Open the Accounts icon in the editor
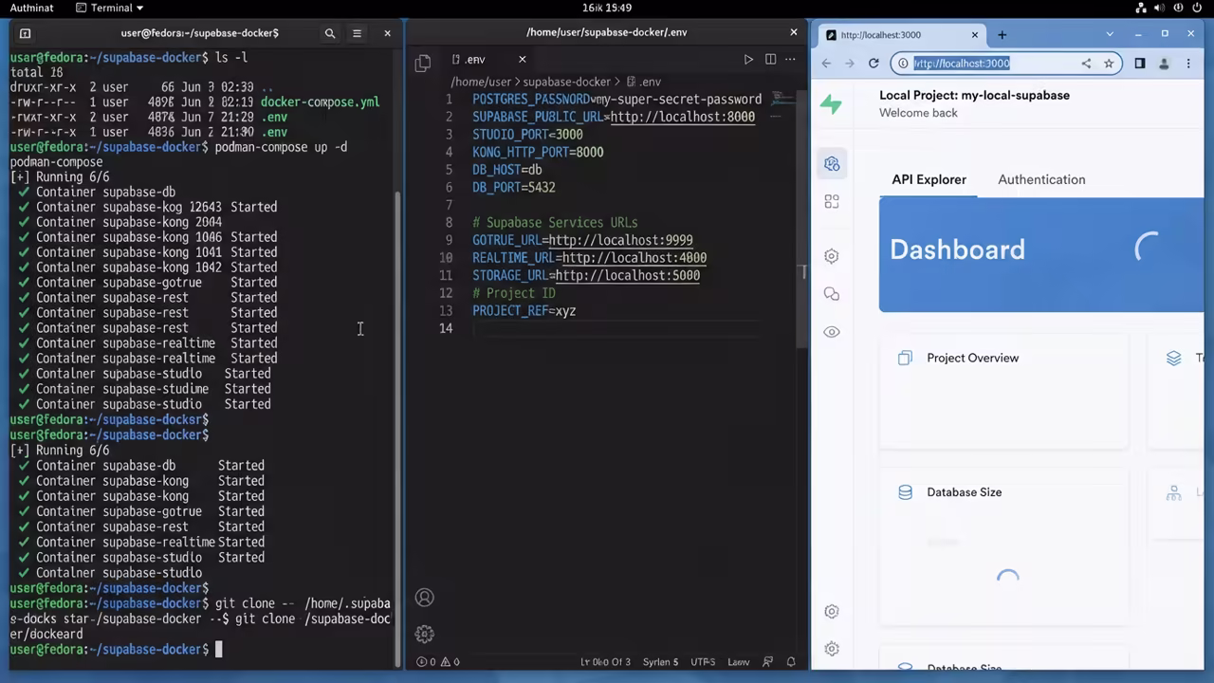 424,598
